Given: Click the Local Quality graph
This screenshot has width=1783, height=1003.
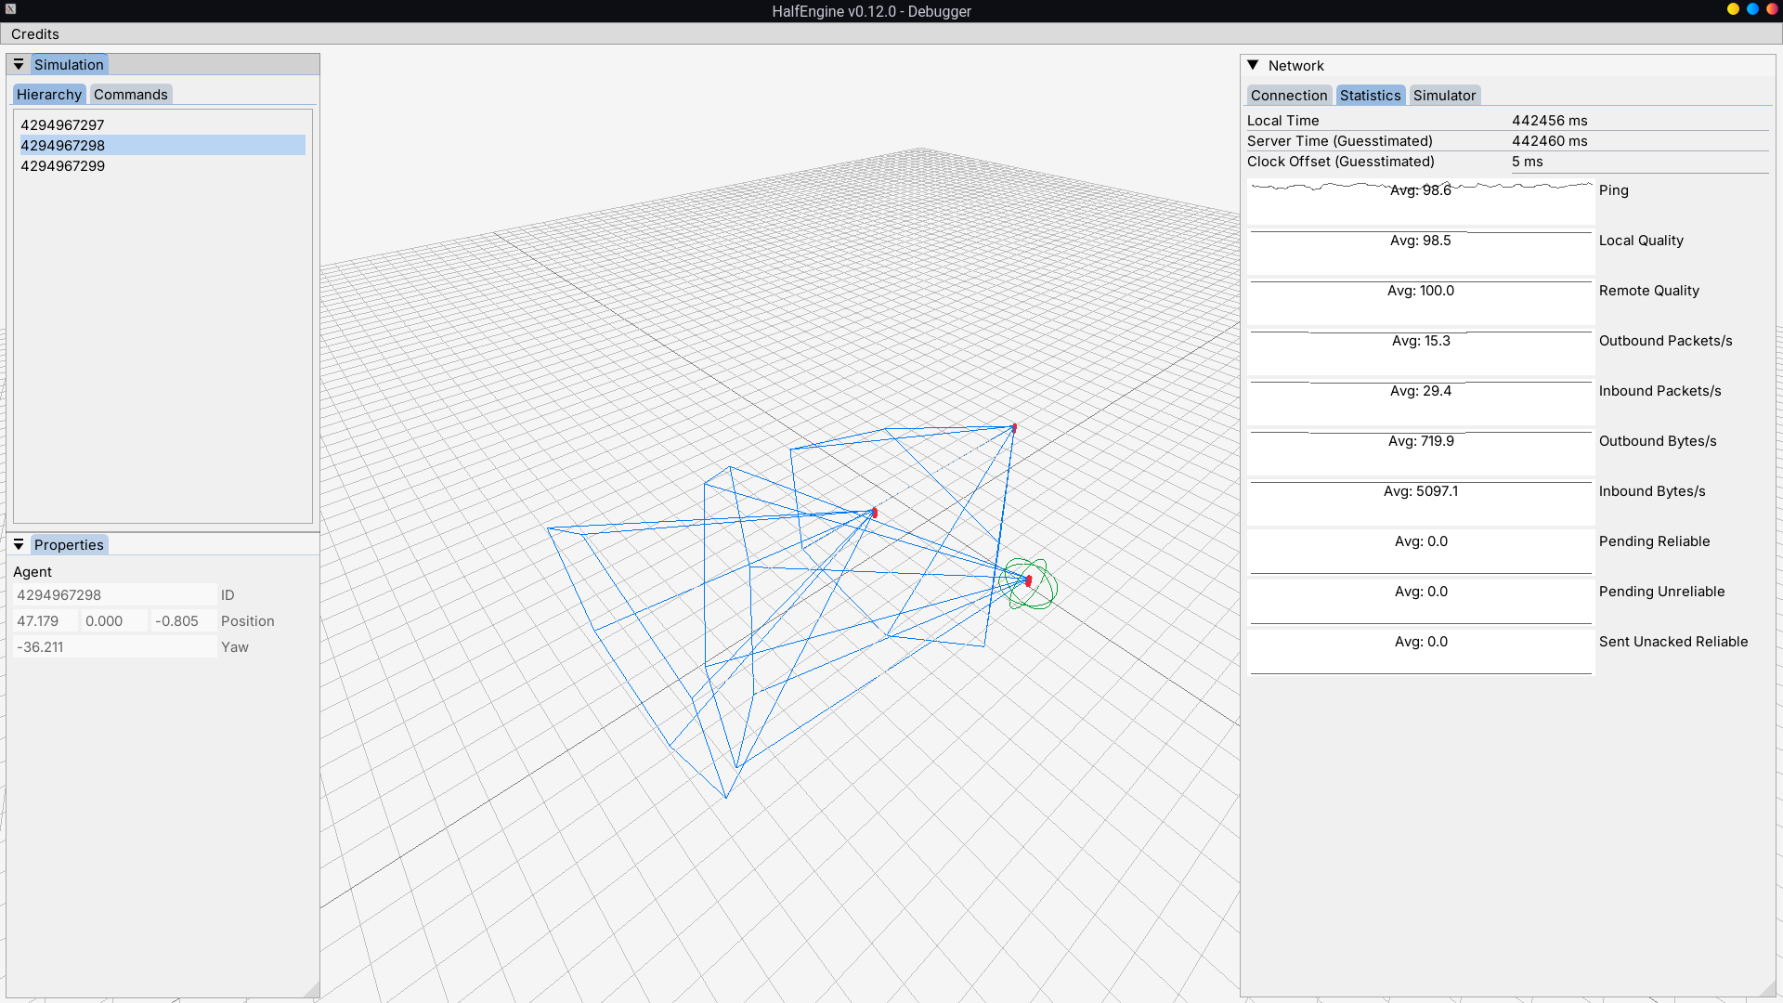Looking at the screenshot, I should tap(1421, 253).
